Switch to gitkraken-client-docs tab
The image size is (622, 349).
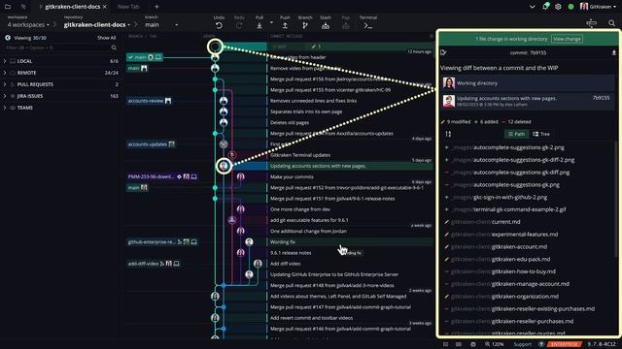pyautogui.click(x=72, y=7)
